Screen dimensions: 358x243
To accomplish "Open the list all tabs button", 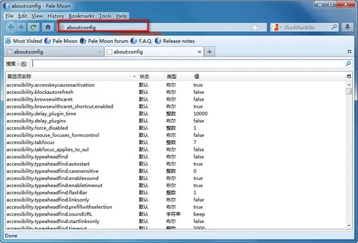I will [349, 52].
